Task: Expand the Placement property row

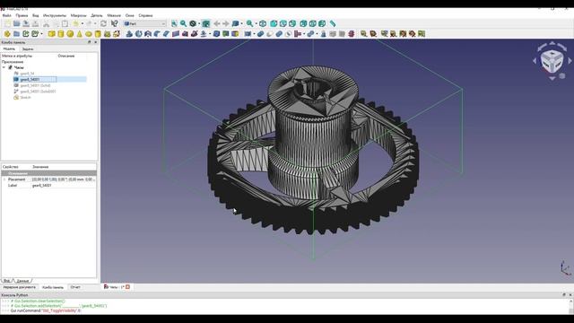Action: tap(4, 179)
